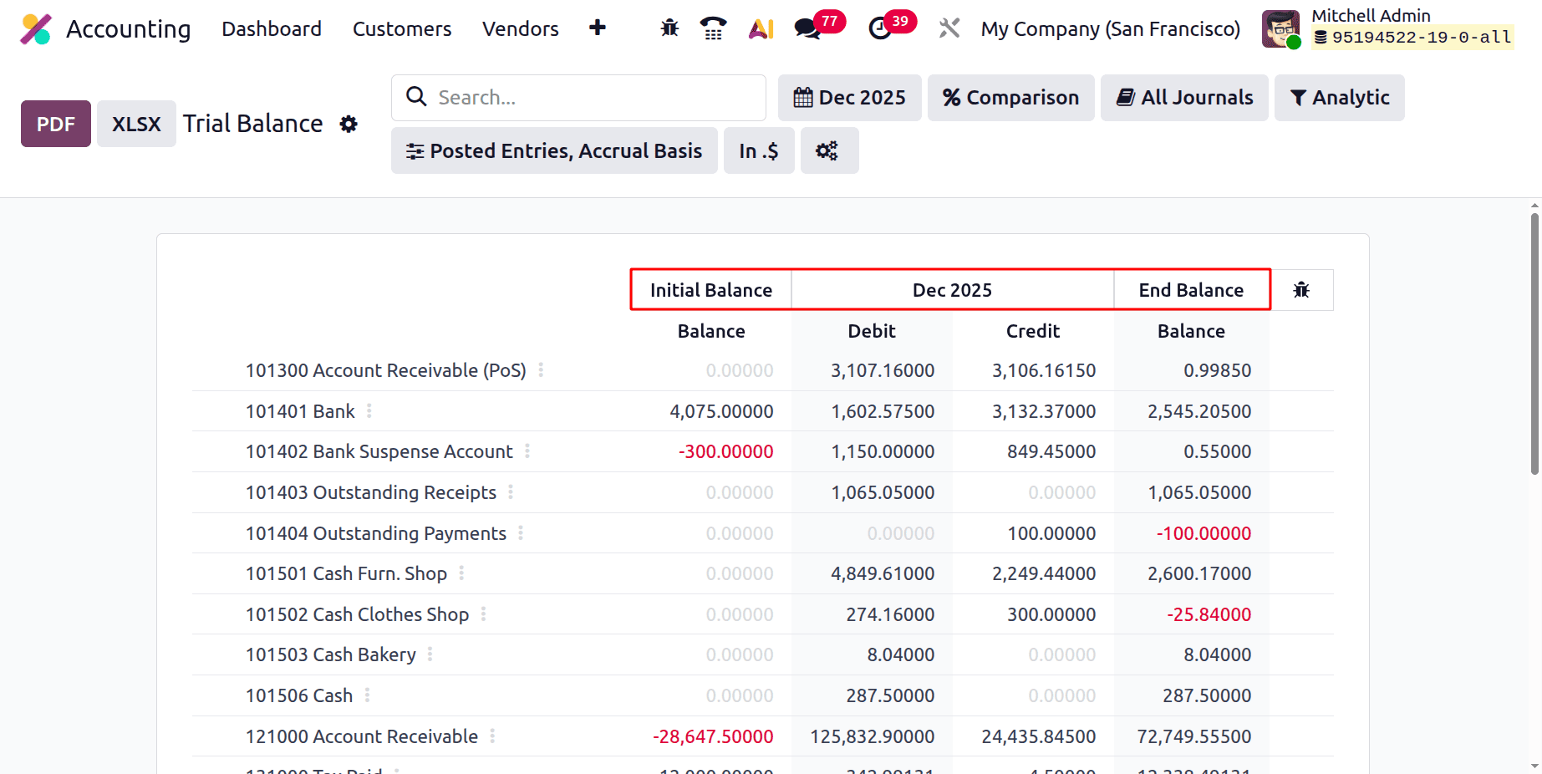Viewport: 1542px width, 774px height.
Task: Focus the Search... field
Action: [578, 98]
